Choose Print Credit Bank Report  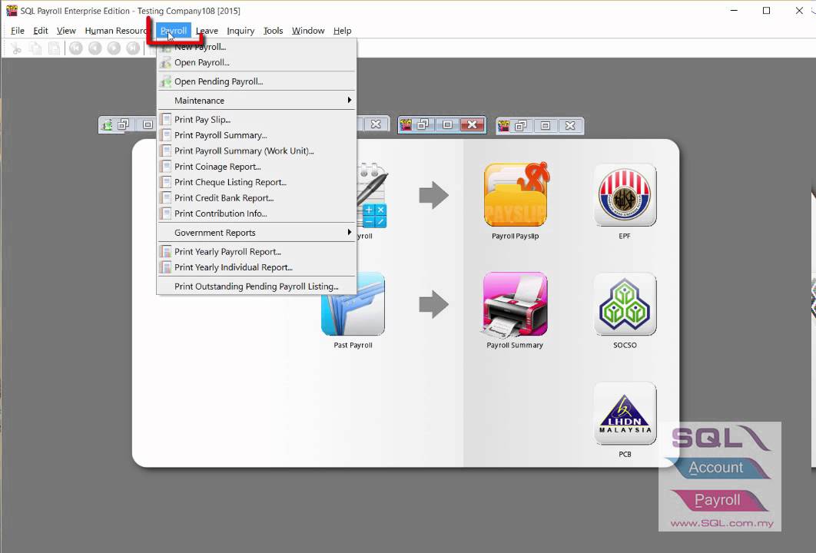pos(257,197)
